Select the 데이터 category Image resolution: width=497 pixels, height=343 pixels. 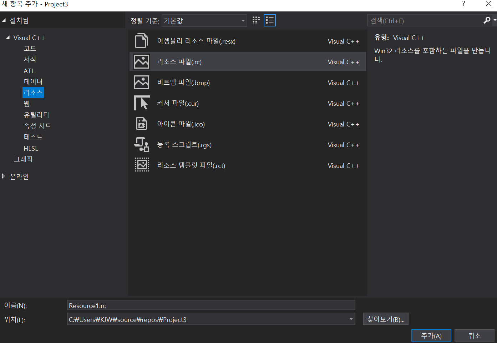[x=33, y=81]
